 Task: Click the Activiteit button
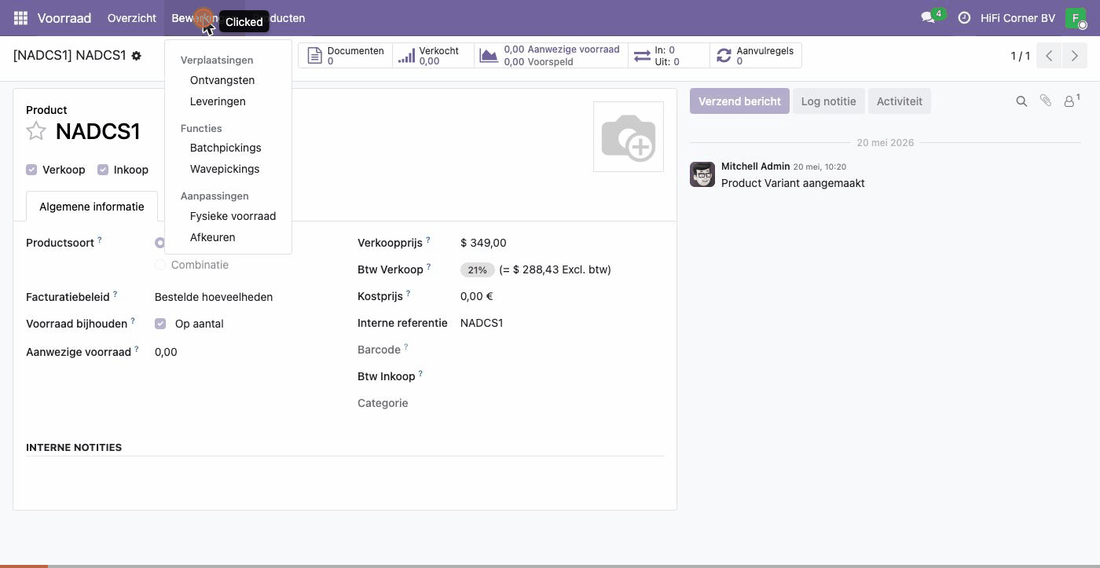[x=900, y=101]
